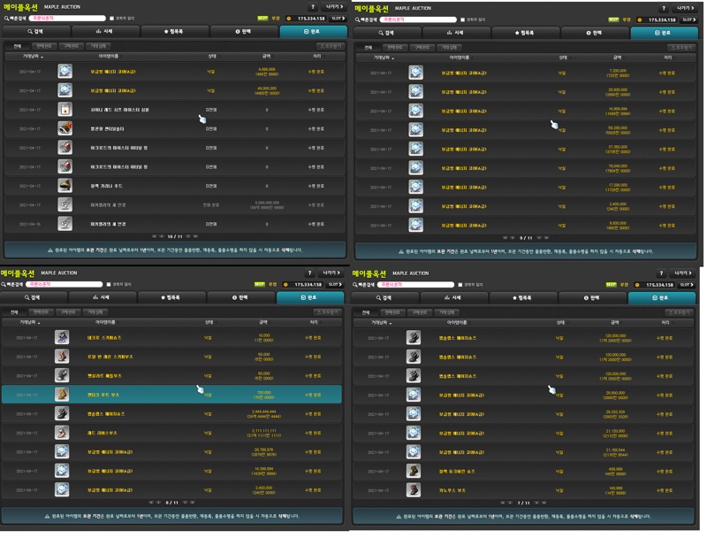Go to the previous page in the 10 / 11 window

[x=162, y=236]
